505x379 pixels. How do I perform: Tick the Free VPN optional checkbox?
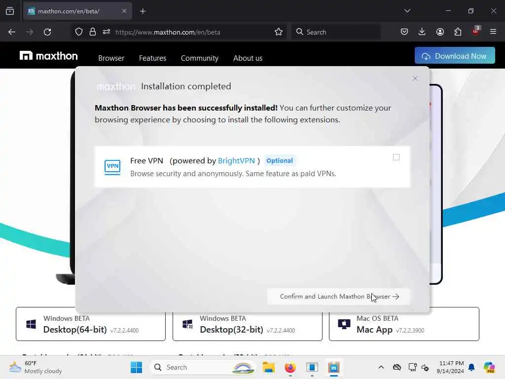pos(396,157)
